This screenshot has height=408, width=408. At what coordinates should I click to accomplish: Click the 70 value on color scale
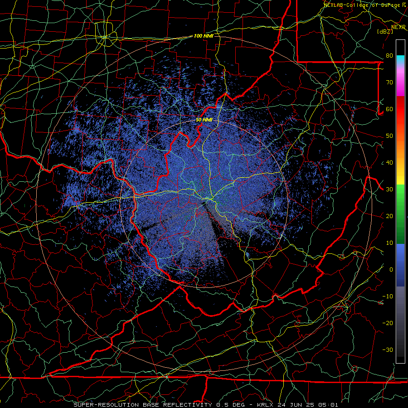[389, 82]
